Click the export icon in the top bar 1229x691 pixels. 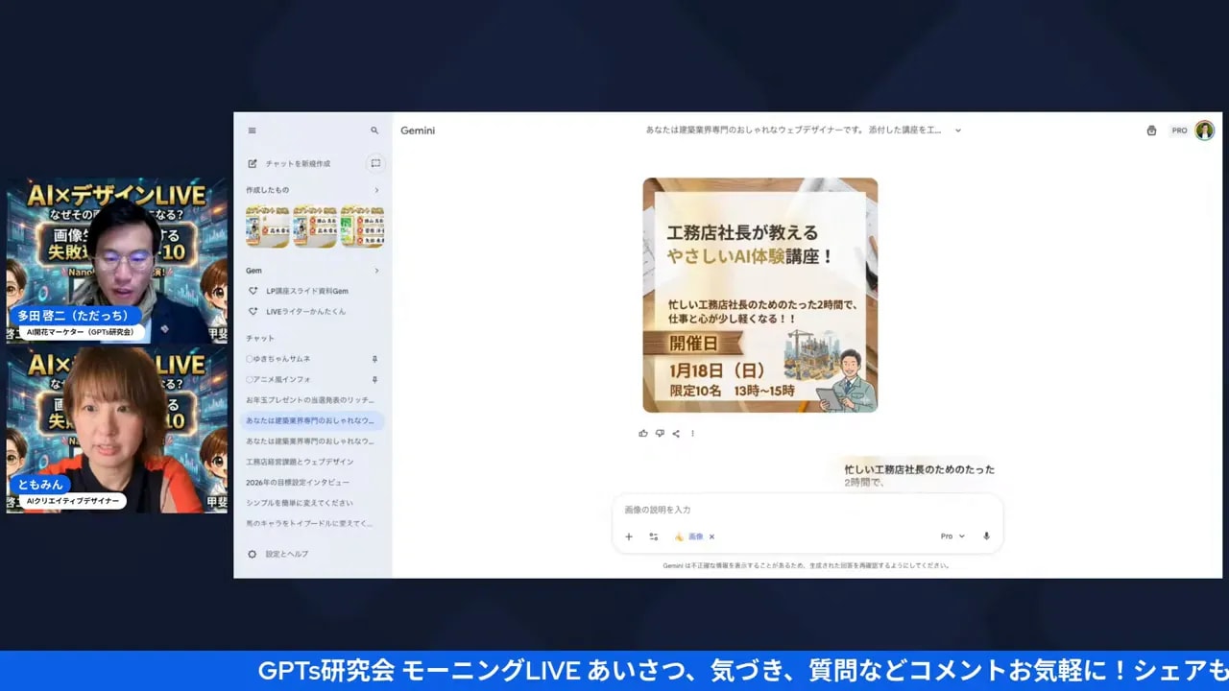coord(1151,131)
